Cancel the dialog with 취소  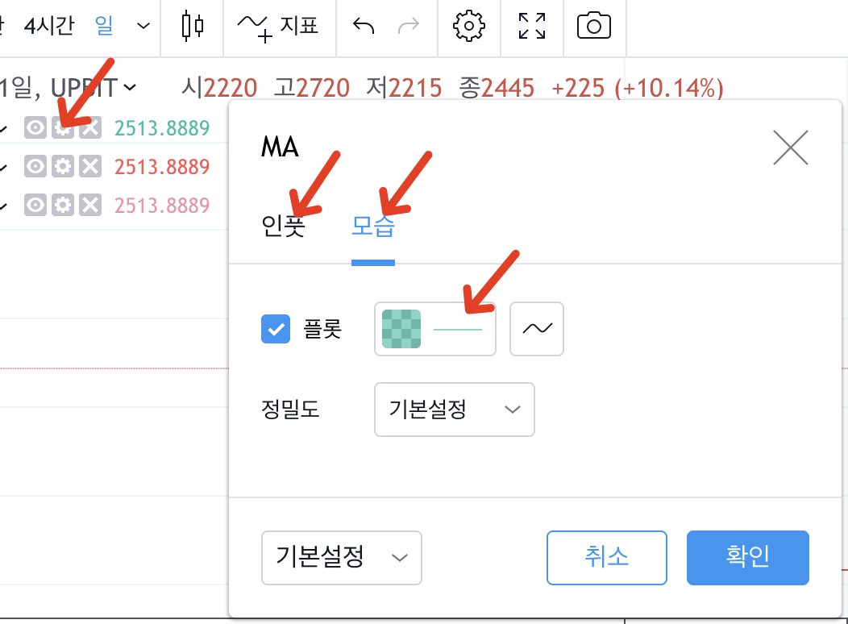[607, 557]
